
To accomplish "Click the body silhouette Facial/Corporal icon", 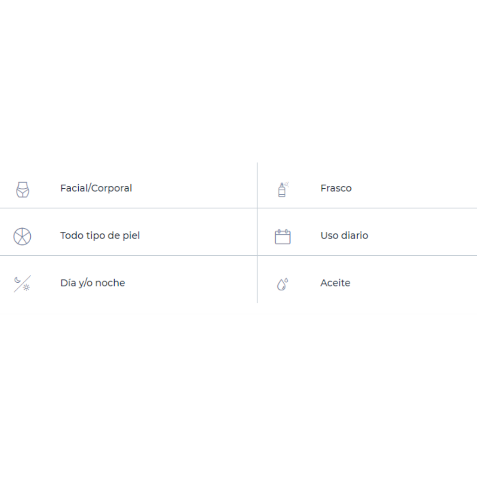I will pos(22,190).
